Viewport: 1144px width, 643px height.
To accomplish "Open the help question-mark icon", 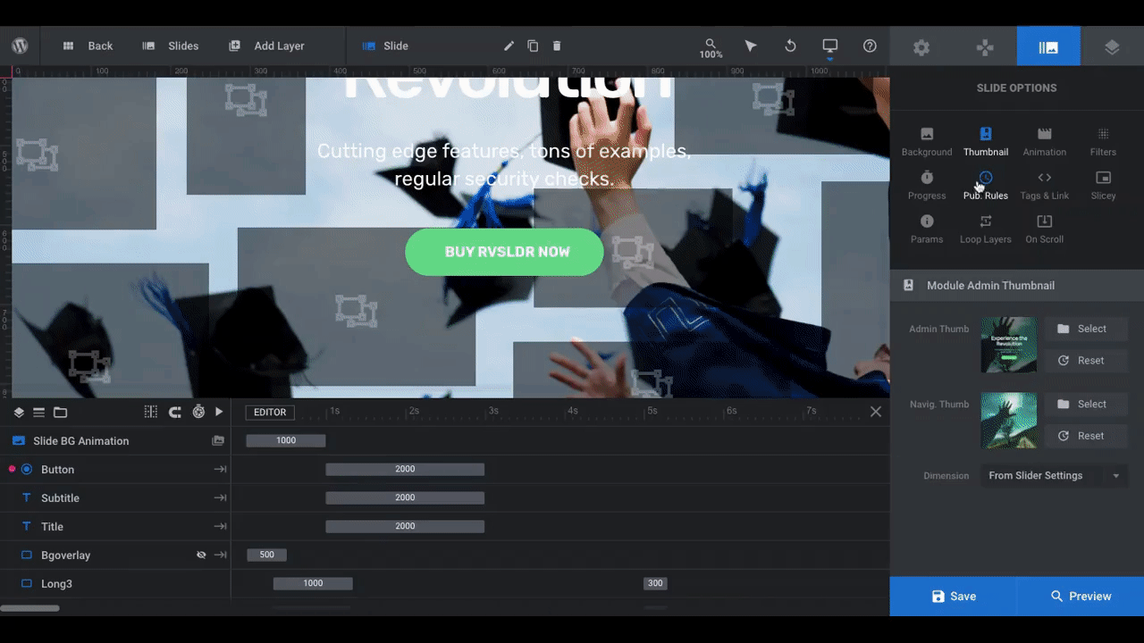I will [870, 46].
